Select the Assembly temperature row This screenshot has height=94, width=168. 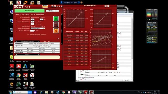click(x=104, y=73)
